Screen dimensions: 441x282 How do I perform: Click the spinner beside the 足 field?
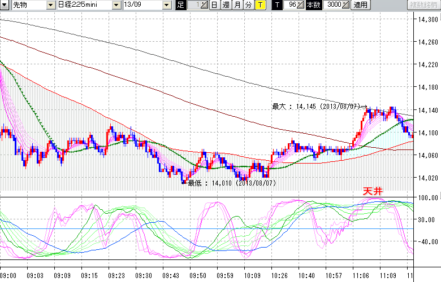click(x=204, y=5)
